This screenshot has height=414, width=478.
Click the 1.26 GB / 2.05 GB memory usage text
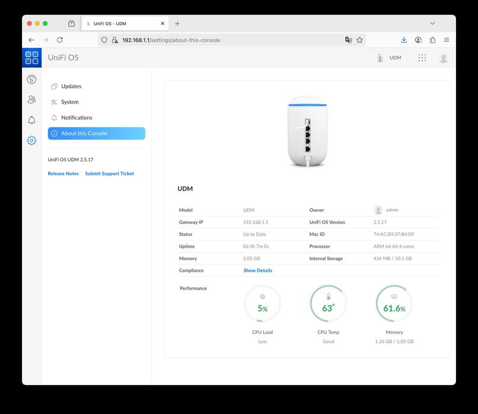pyautogui.click(x=394, y=342)
